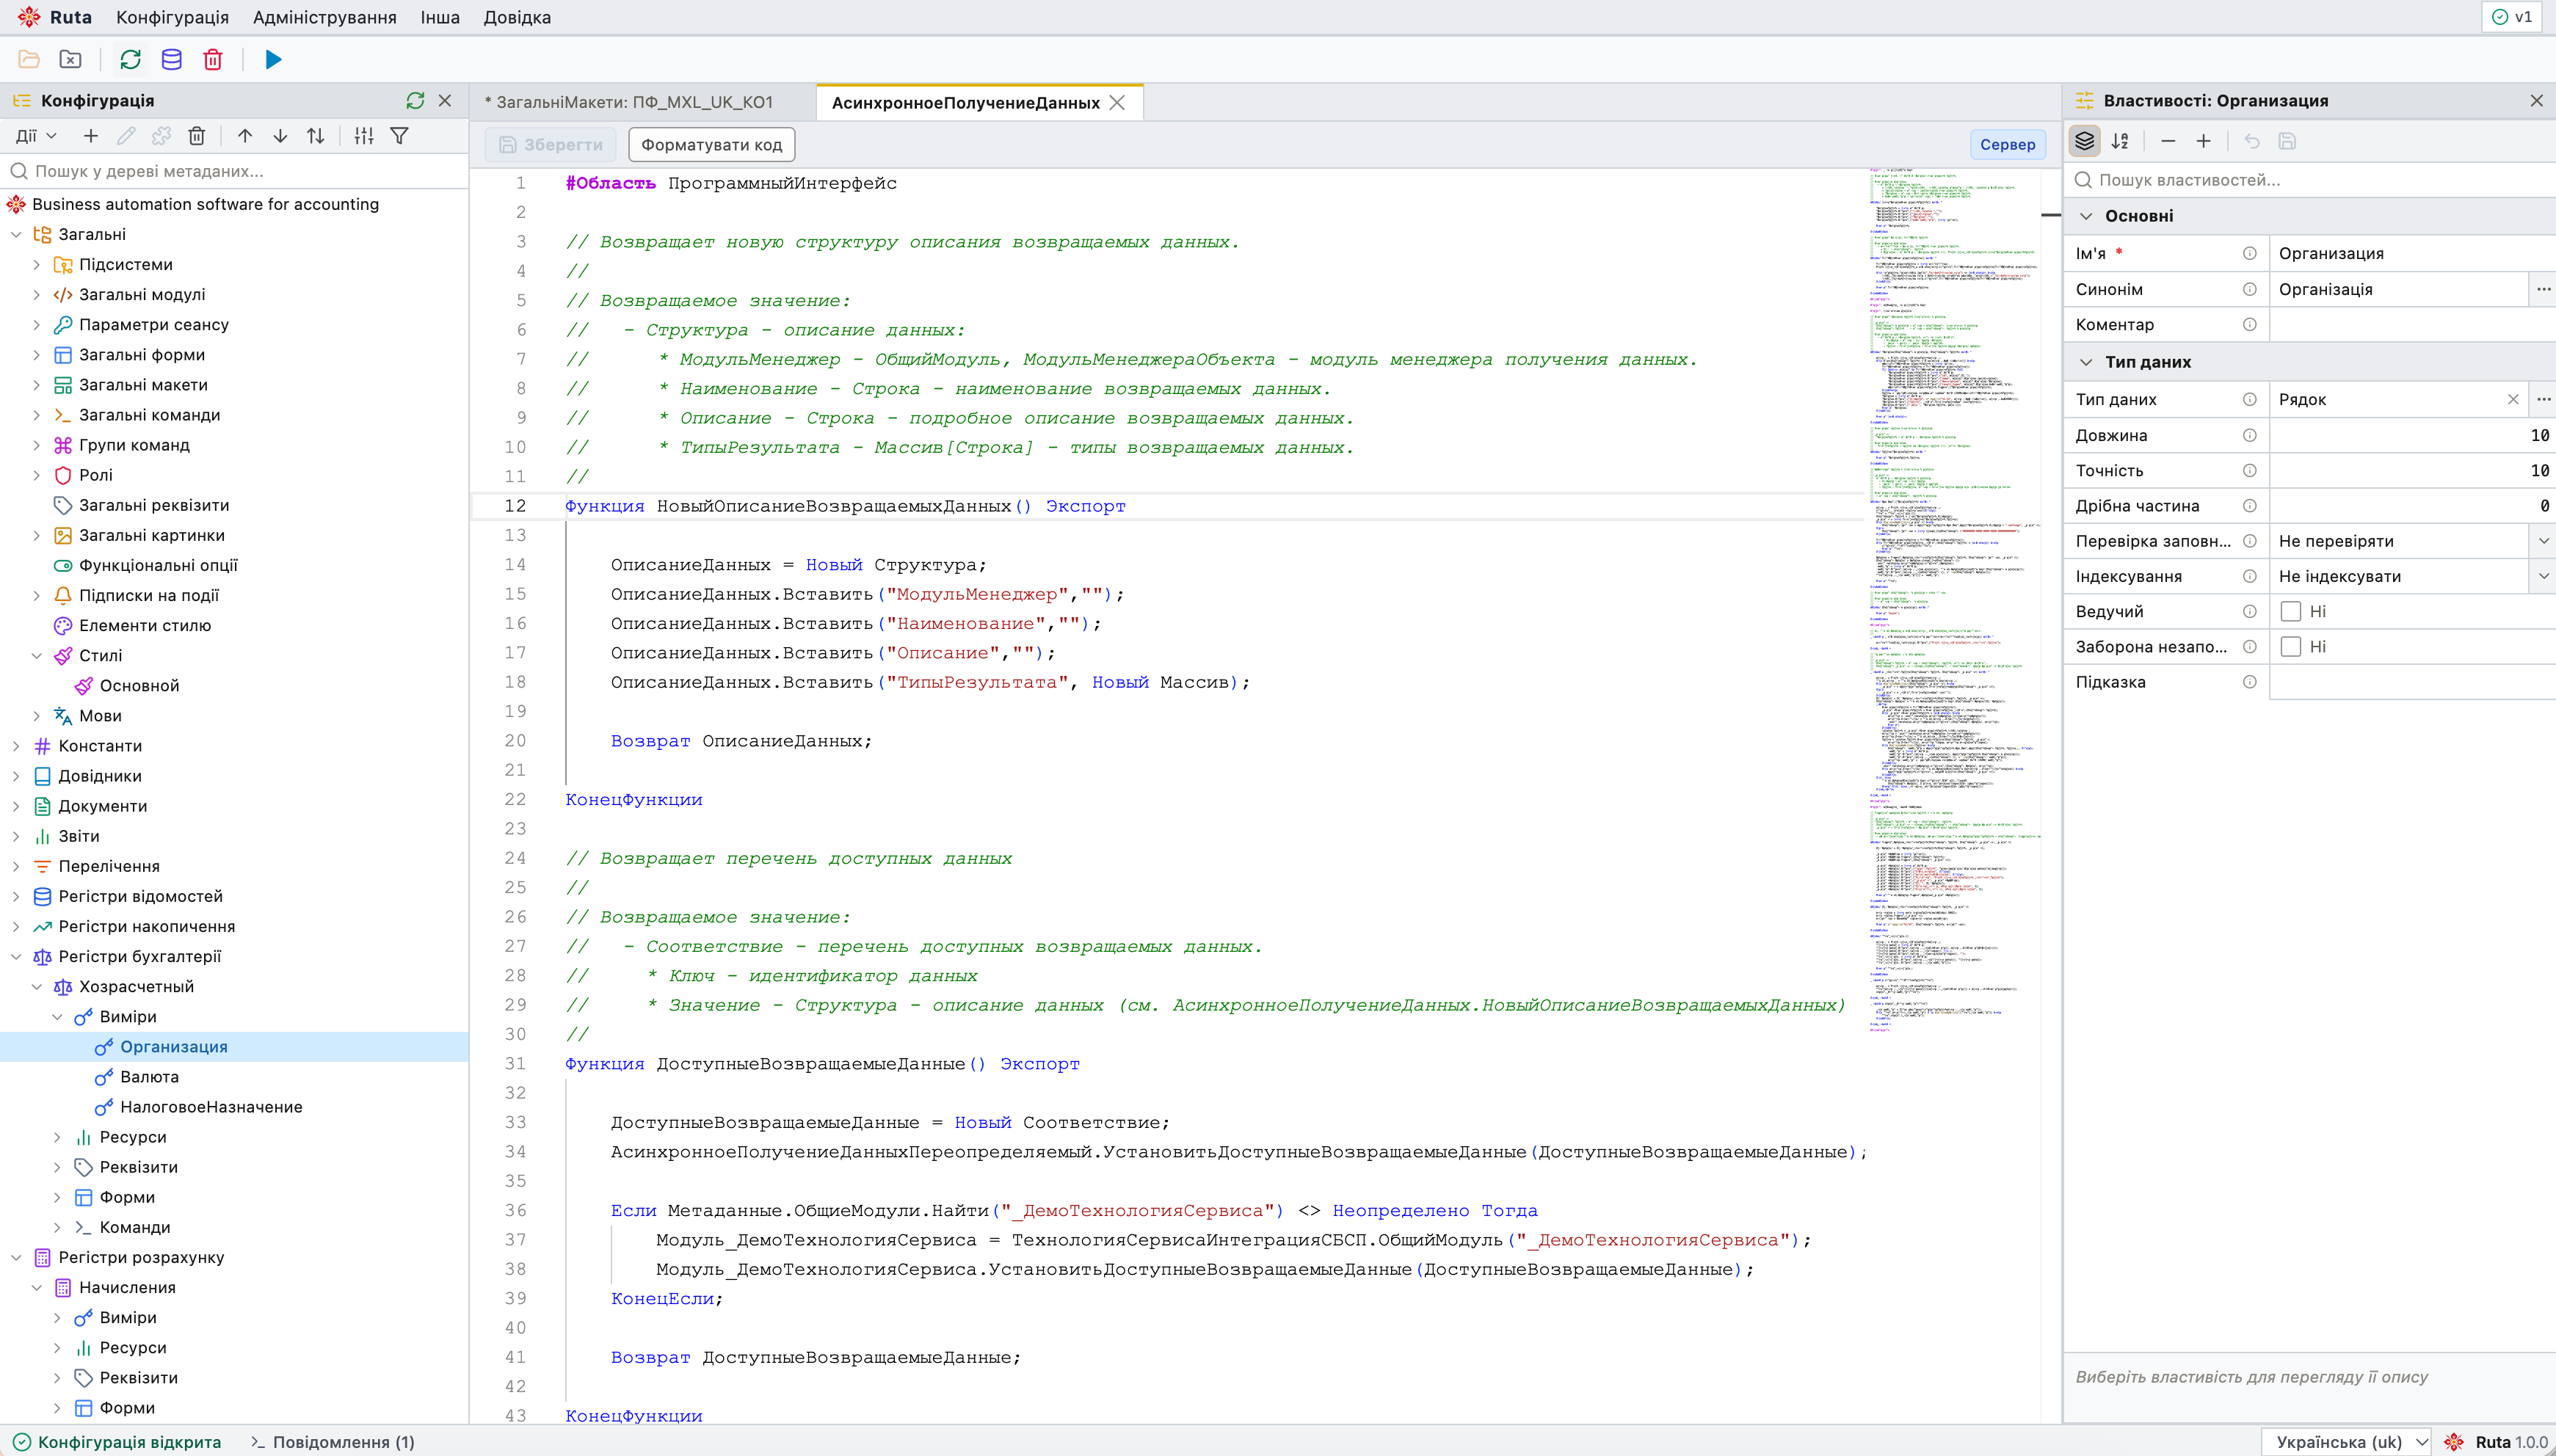Open the Українська (uk) language selector
Image resolution: width=2556 pixels, height=1456 pixels.
point(2346,1442)
